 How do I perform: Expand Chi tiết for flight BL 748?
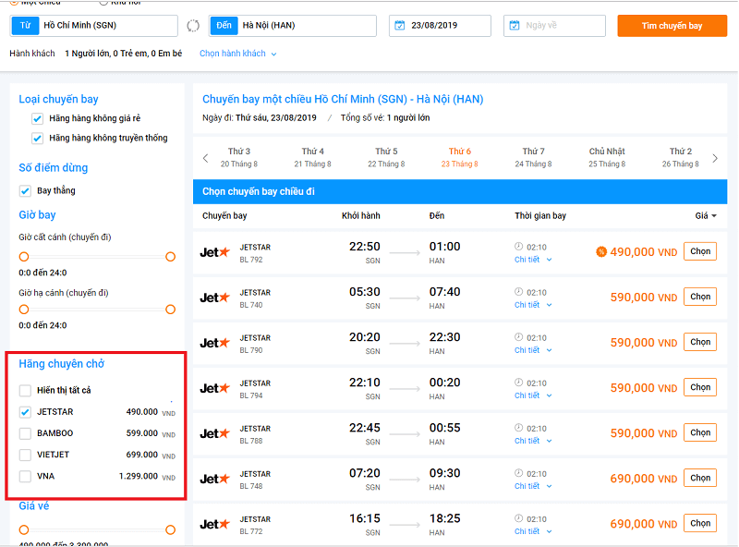(x=533, y=486)
